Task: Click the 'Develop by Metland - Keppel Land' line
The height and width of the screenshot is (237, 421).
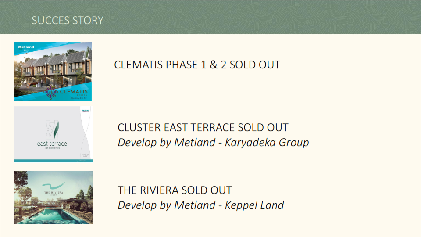Action: click(200, 205)
